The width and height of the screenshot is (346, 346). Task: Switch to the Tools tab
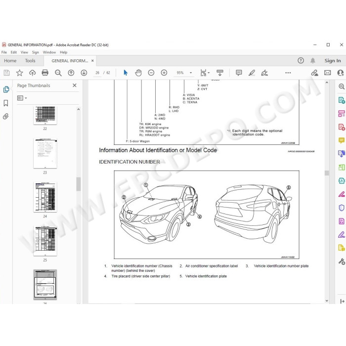30,61
